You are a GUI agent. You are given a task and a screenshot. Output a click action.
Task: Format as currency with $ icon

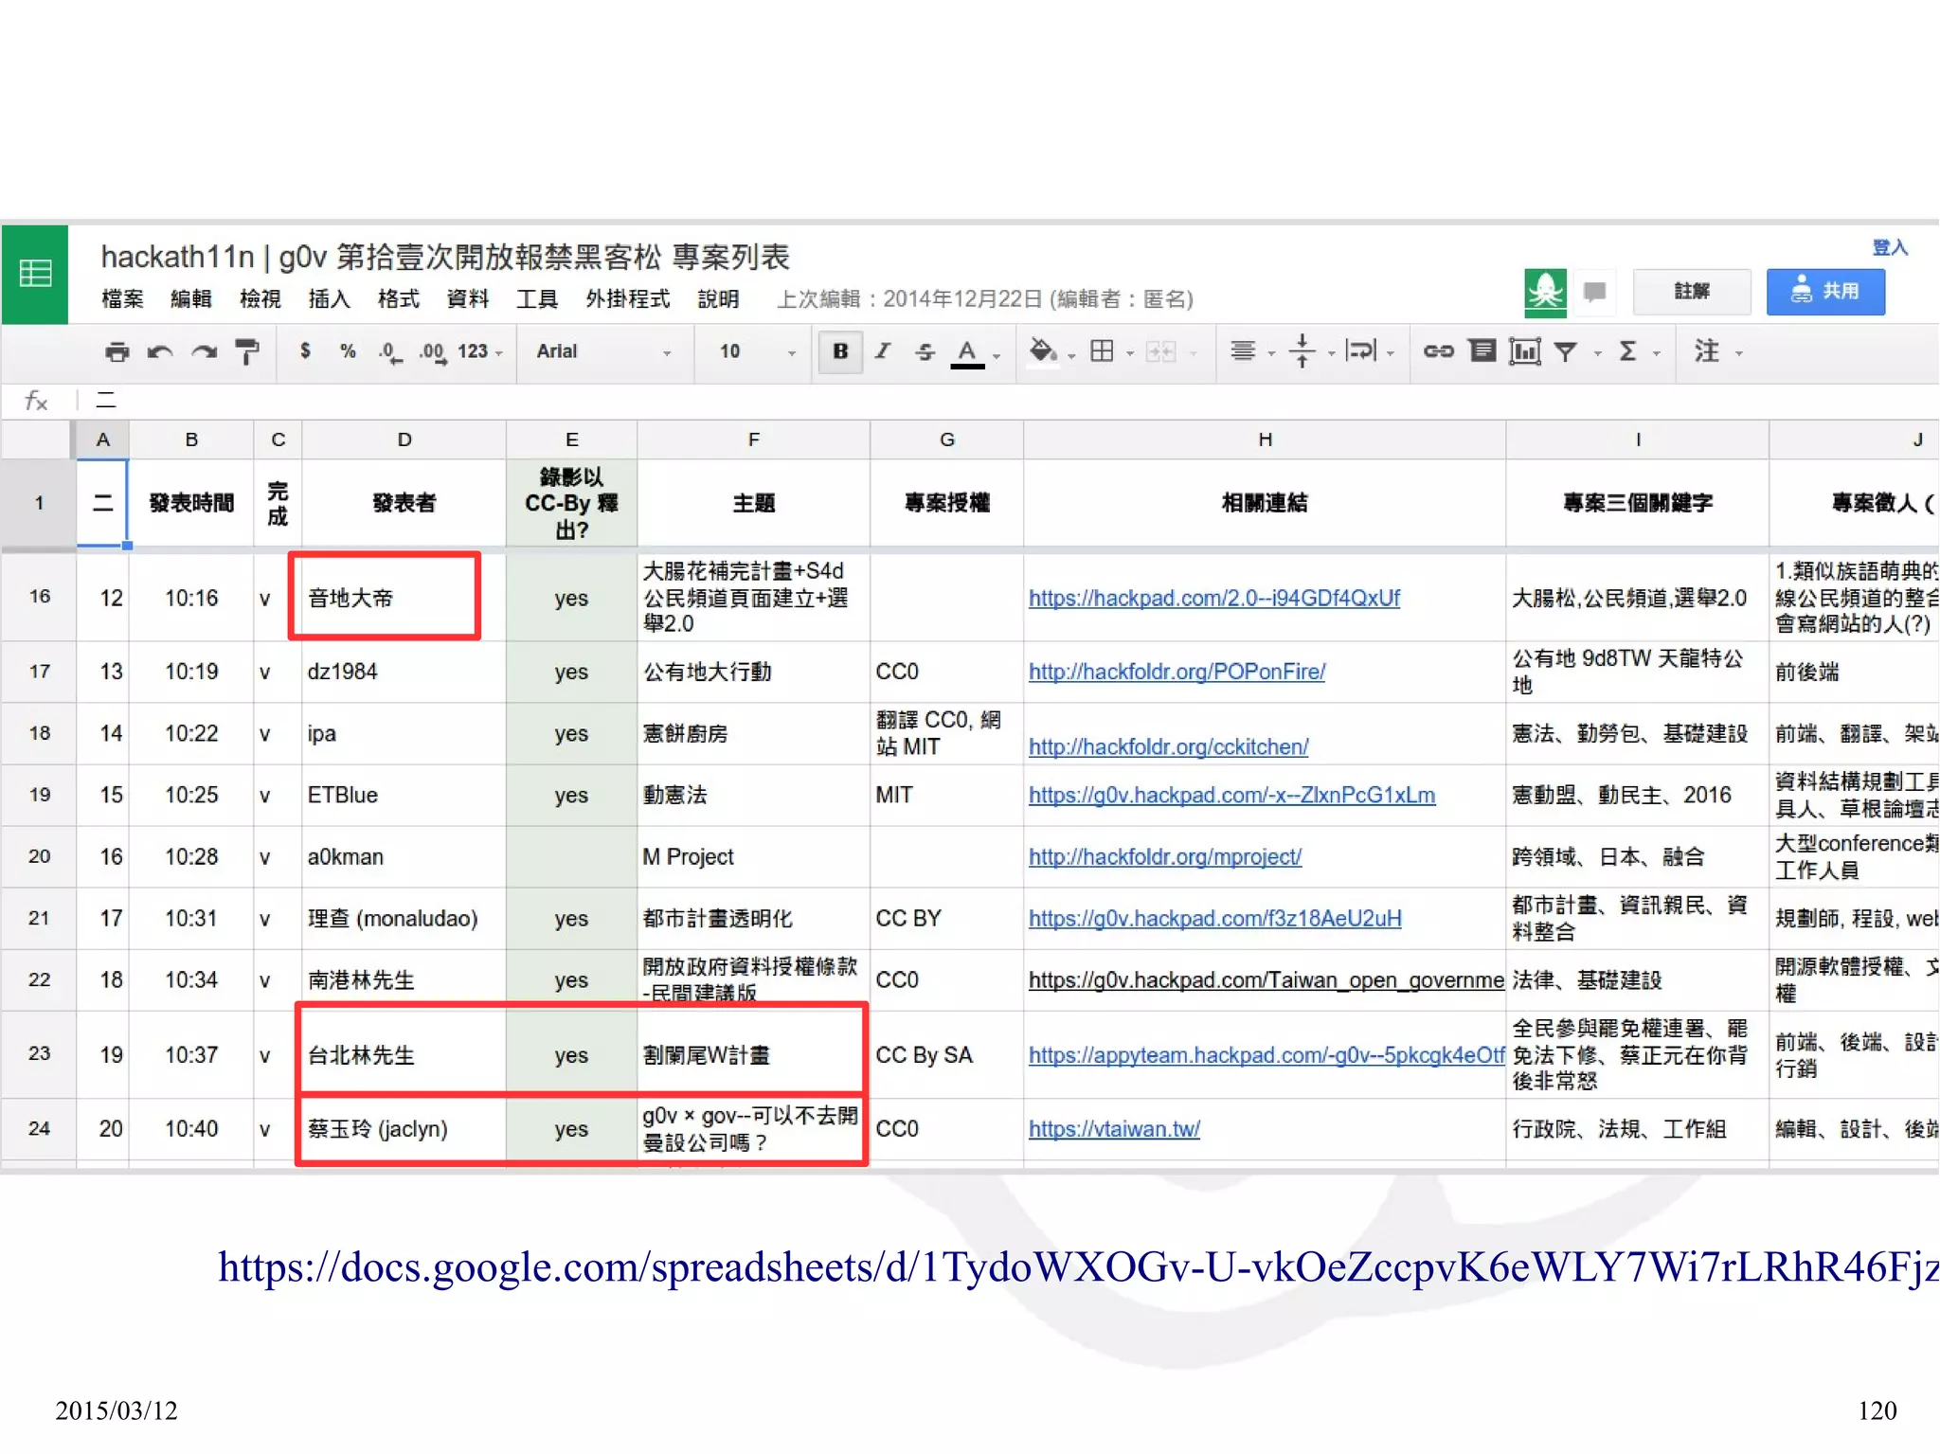pos(305,351)
